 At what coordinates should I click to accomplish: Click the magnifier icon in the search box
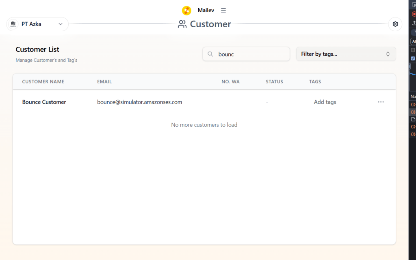point(210,54)
